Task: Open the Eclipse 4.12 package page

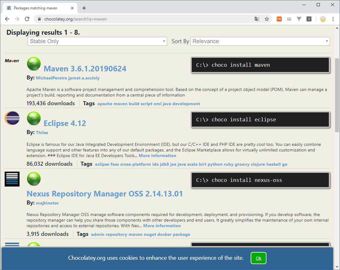Action: [65, 124]
